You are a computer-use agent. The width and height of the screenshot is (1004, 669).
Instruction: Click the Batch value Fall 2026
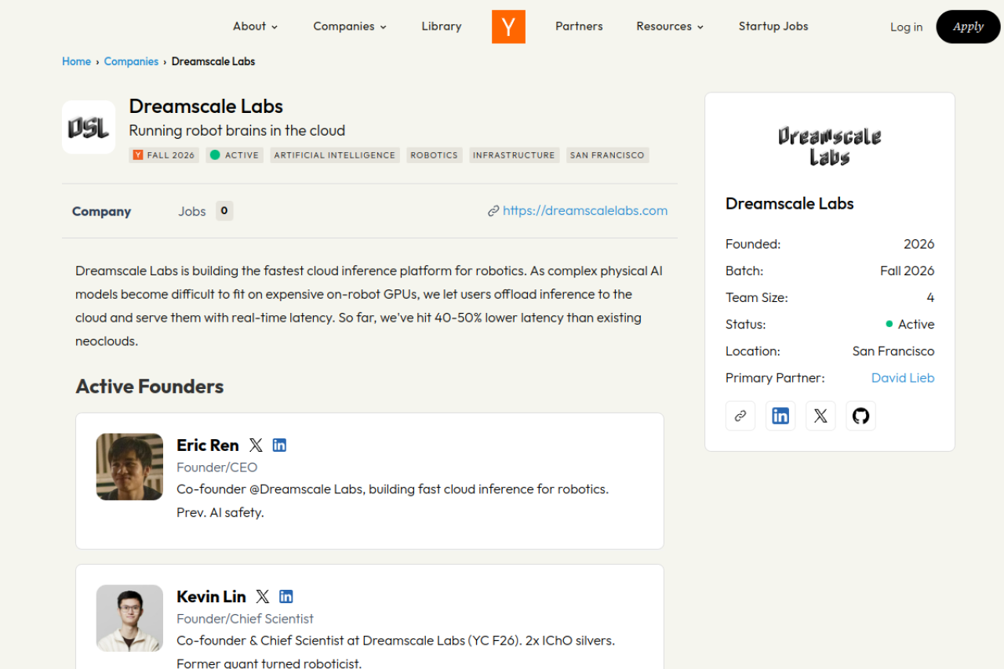click(907, 271)
